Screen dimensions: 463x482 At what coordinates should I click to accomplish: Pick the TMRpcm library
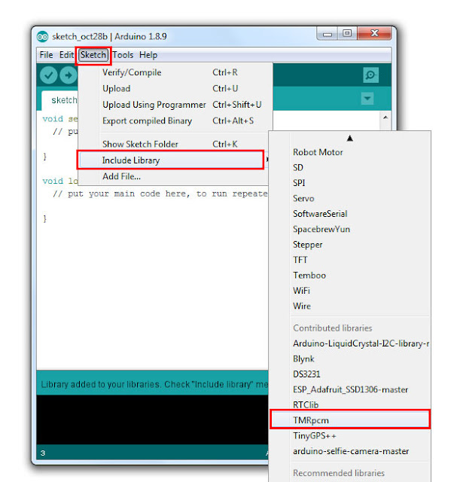[350, 420]
